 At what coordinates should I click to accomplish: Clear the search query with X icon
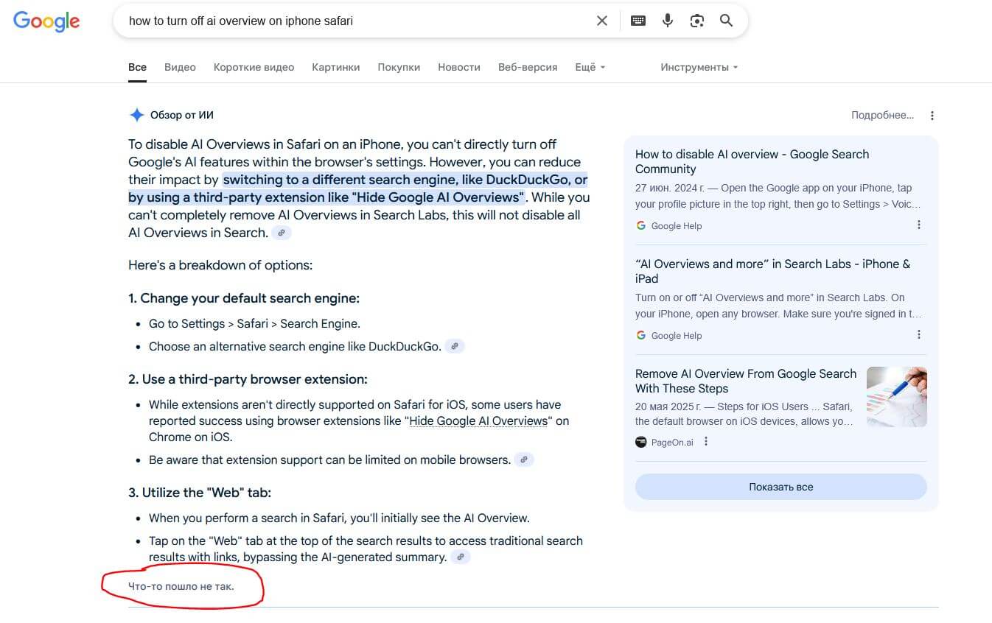click(602, 21)
